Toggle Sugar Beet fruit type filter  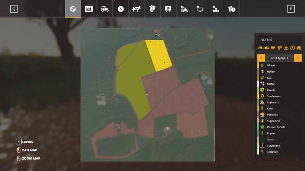coord(279,121)
